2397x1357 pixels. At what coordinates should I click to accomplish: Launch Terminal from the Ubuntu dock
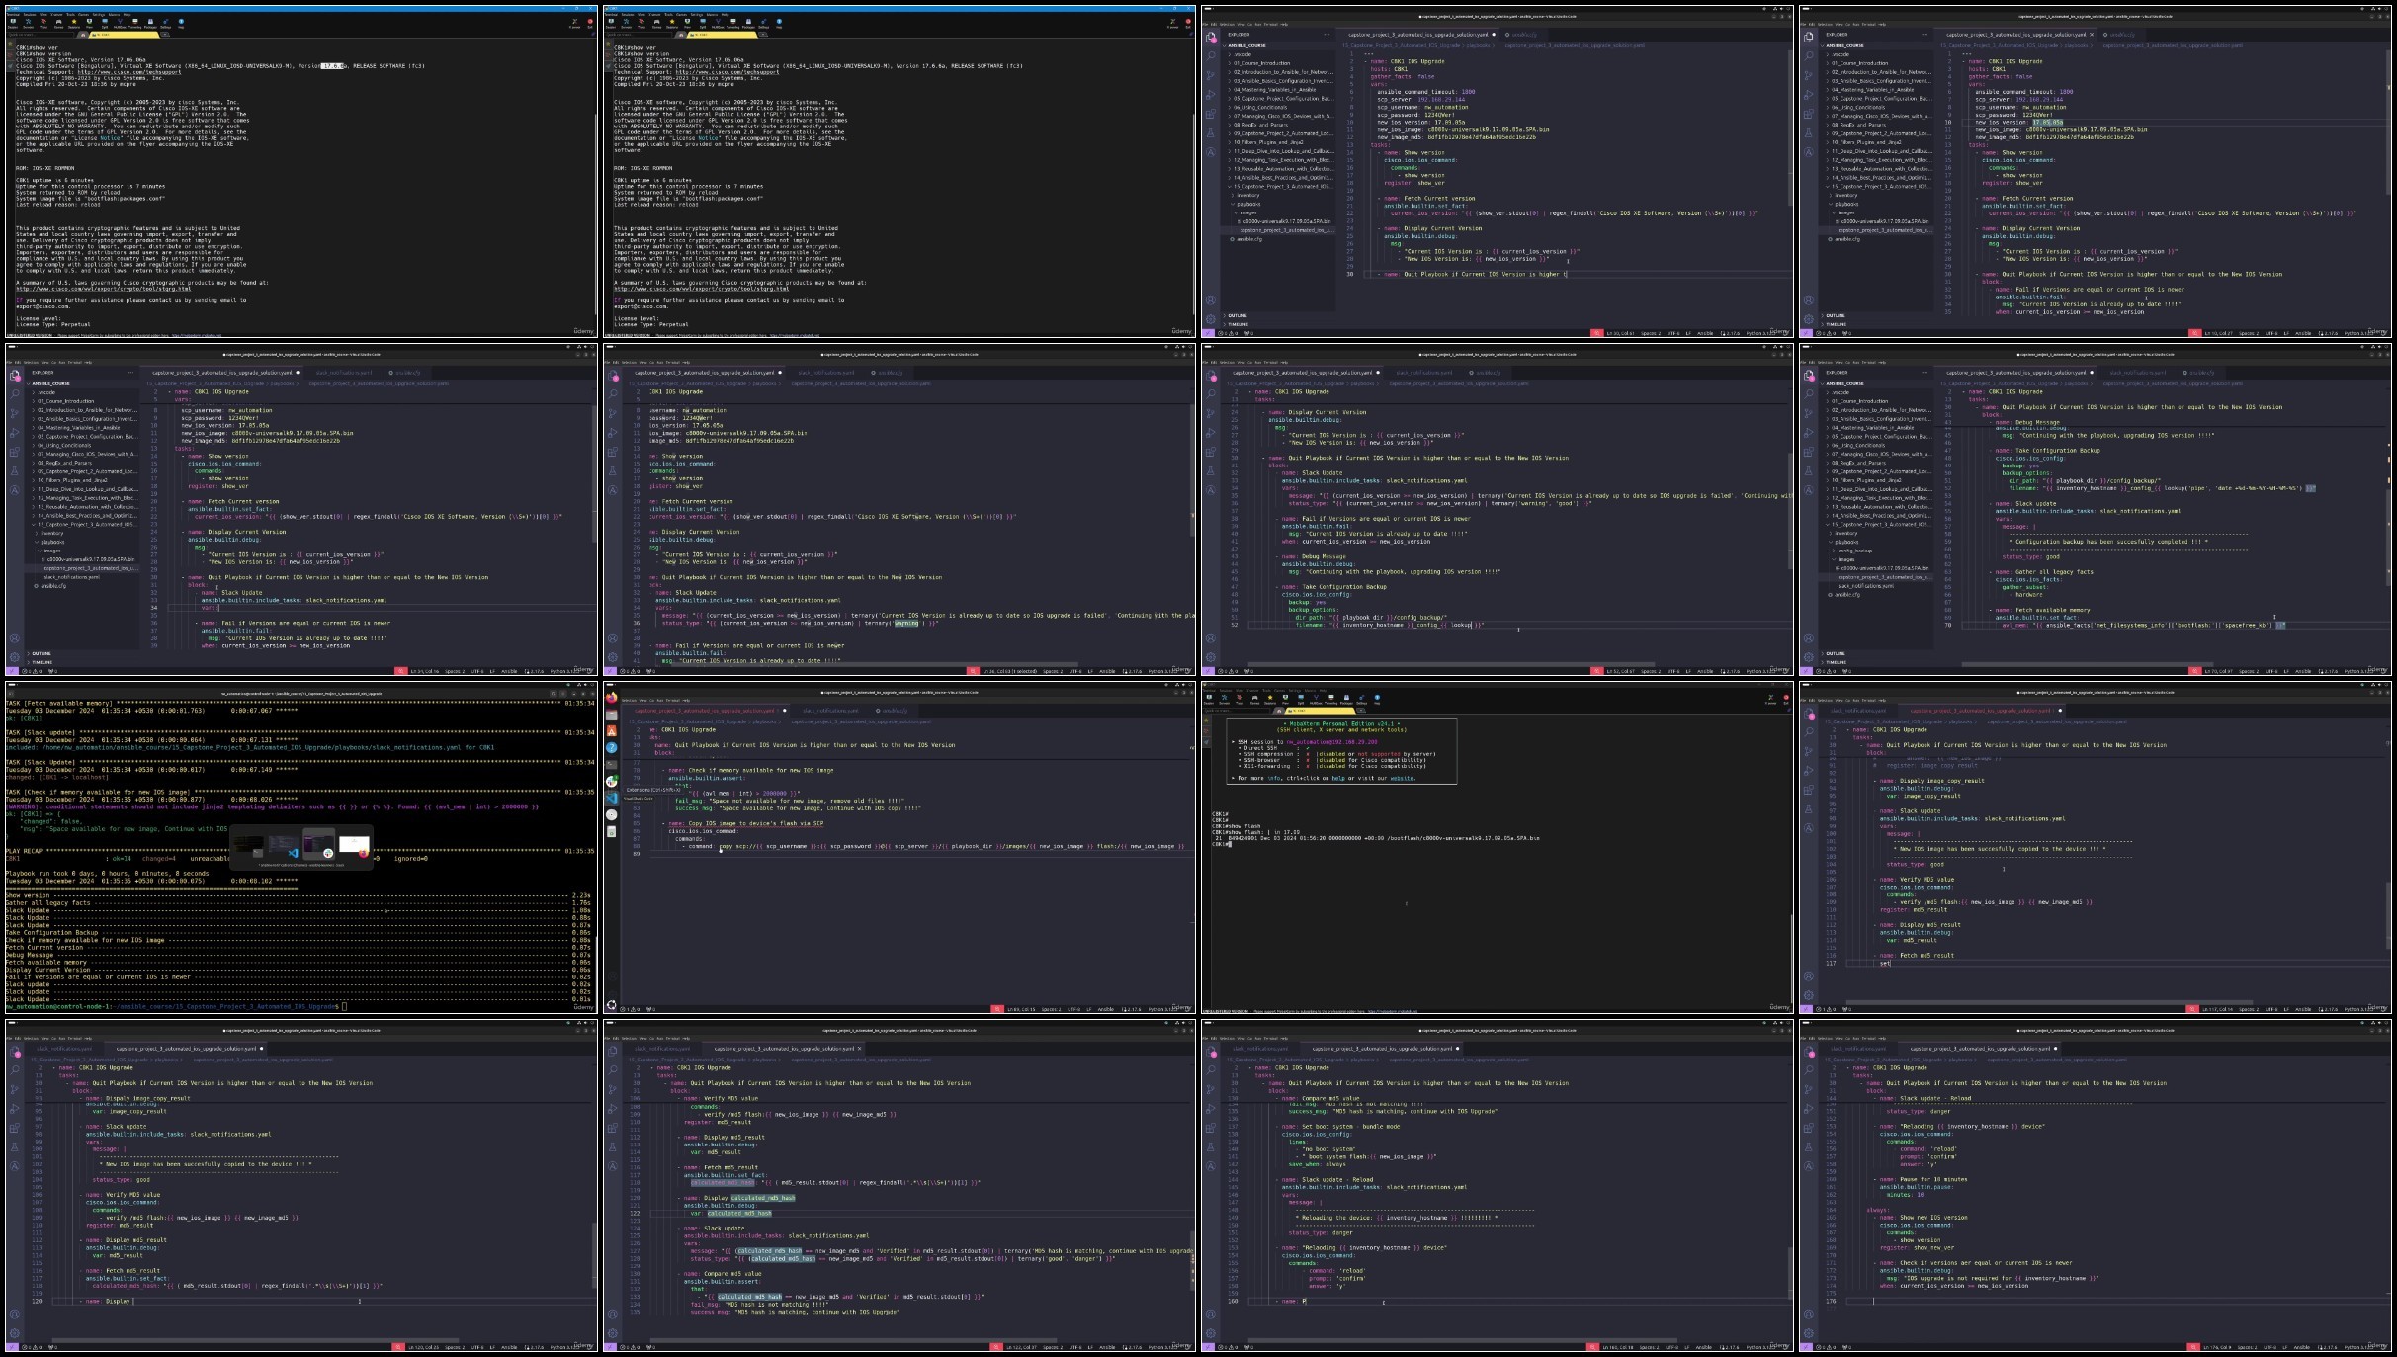tap(612, 765)
